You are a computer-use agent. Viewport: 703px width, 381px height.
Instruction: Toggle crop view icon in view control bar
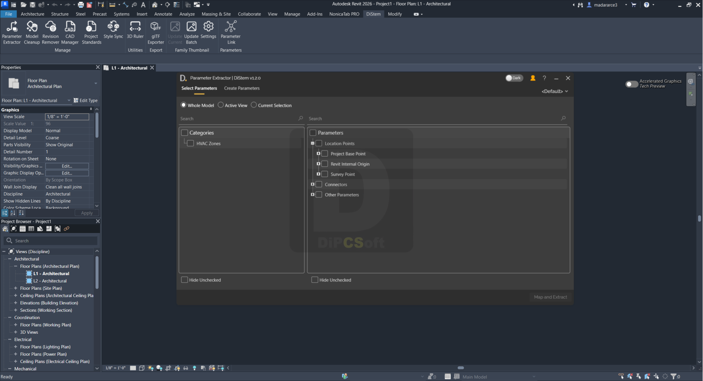click(168, 368)
